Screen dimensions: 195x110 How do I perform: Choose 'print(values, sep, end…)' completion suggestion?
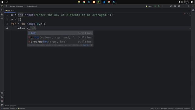pyautogui.click(x=60, y=37)
